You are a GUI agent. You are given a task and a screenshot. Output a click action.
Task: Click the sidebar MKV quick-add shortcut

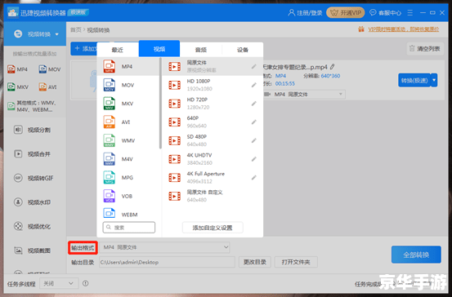coord(18,87)
